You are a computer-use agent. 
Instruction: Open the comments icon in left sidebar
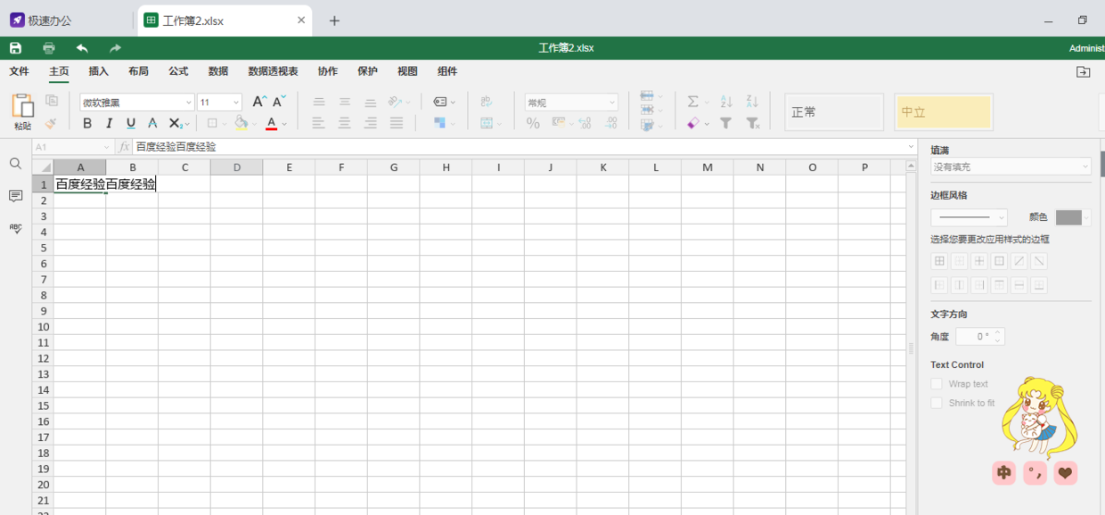click(15, 196)
